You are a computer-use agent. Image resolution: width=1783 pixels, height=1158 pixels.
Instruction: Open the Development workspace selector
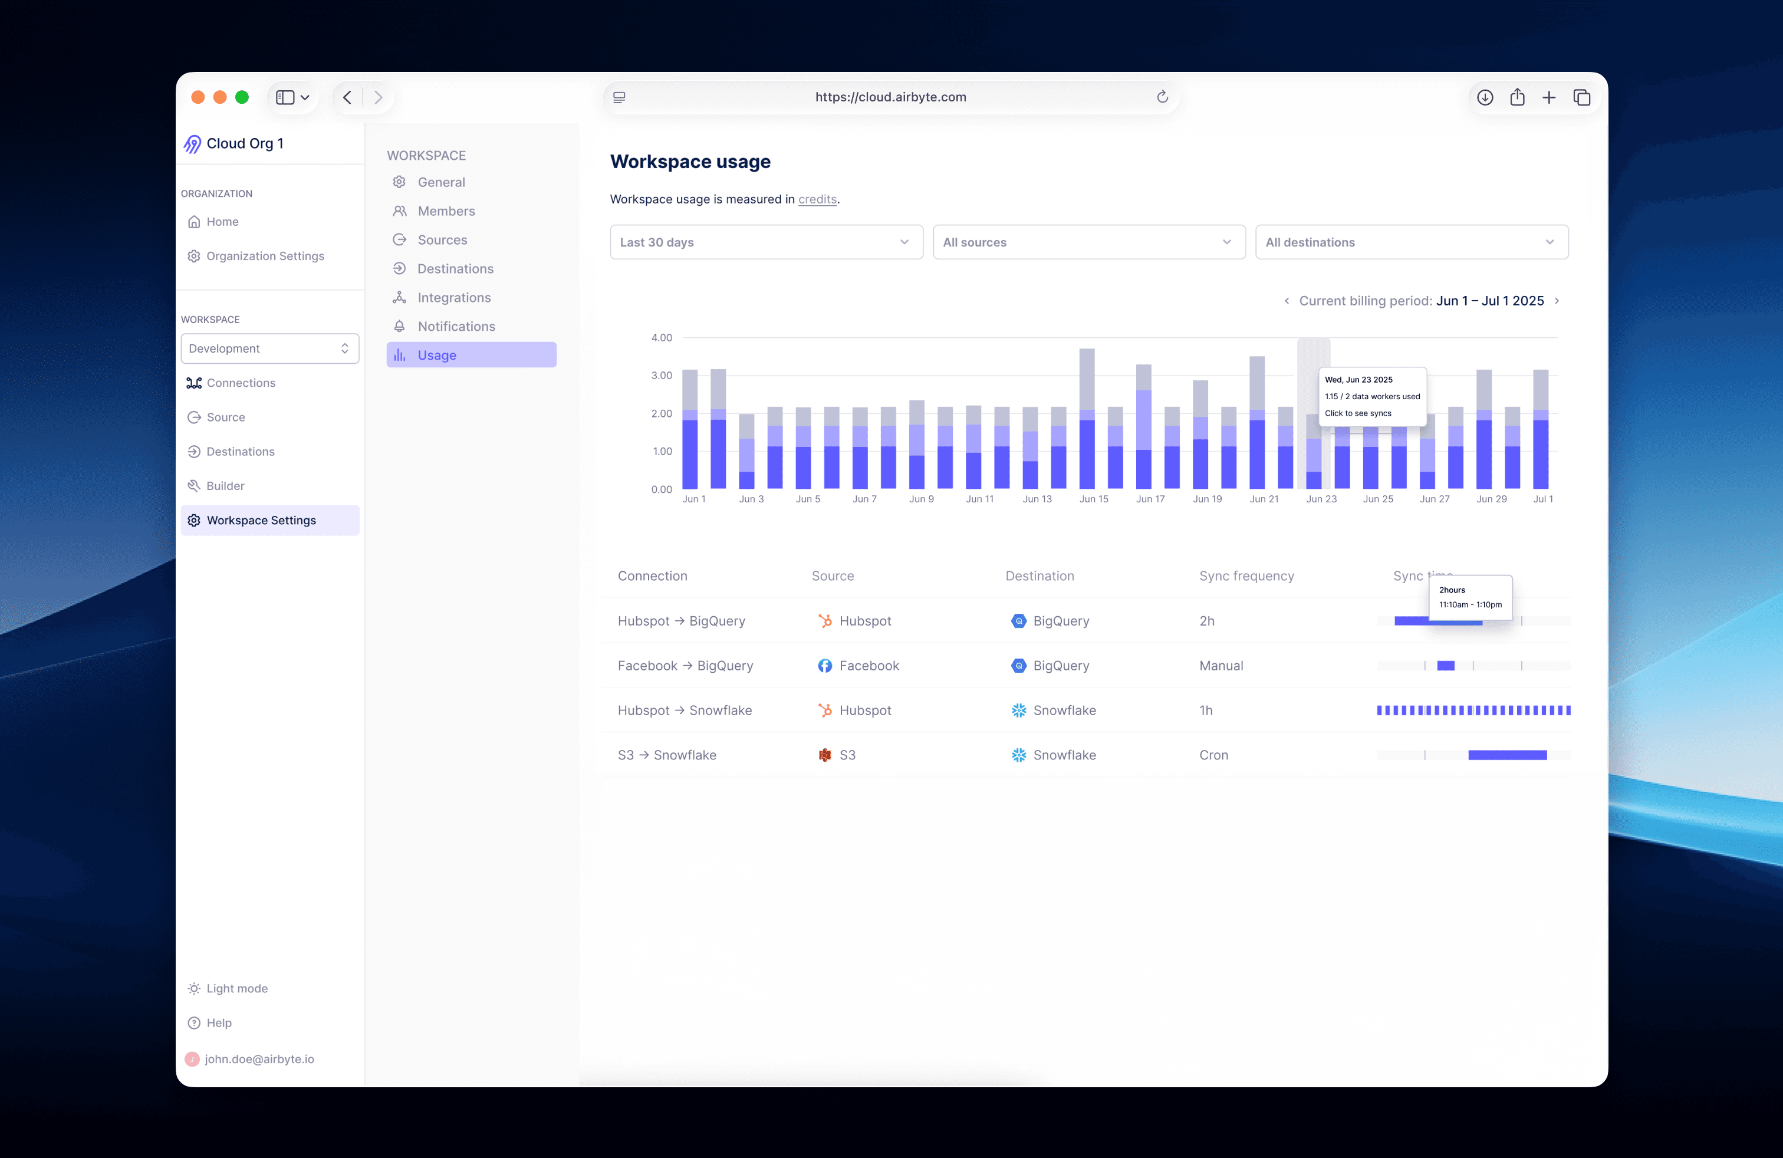click(269, 348)
